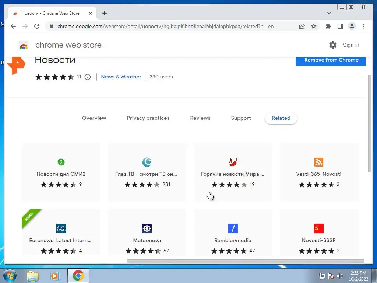Switch to the Reviews tab

(x=200, y=118)
